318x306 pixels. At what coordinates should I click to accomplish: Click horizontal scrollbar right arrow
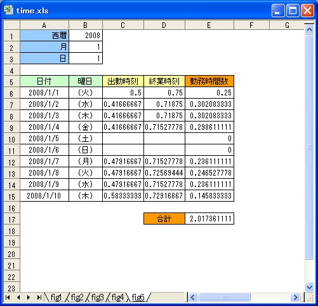click(295, 298)
